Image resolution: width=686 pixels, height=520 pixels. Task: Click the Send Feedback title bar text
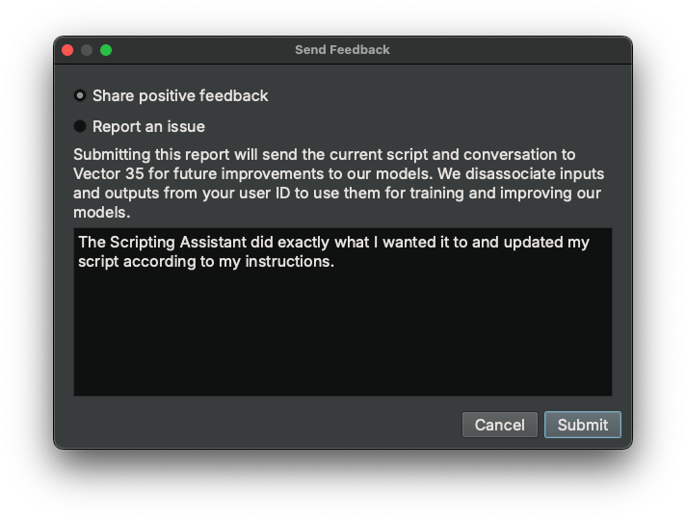point(342,50)
